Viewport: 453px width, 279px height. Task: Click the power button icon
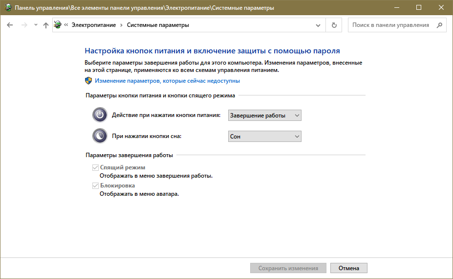[100, 115]
